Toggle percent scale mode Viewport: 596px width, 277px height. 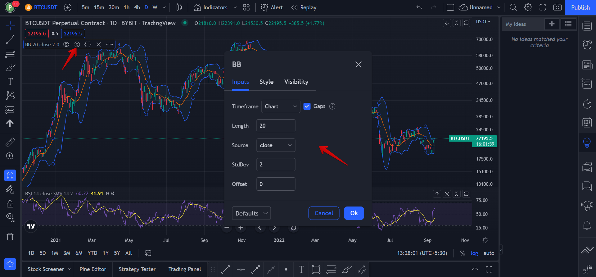pos(463,253)
